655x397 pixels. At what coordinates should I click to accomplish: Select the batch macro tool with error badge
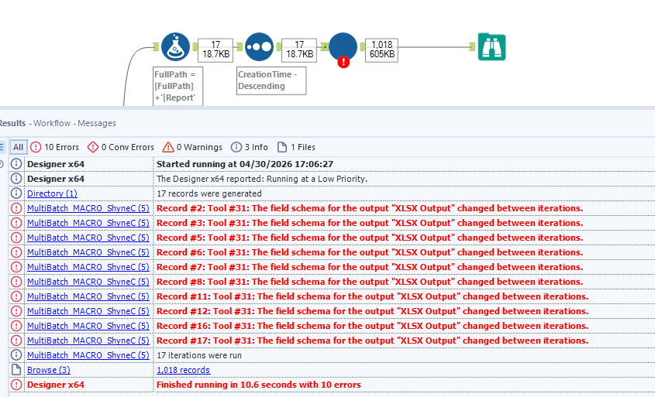[343, 47]
